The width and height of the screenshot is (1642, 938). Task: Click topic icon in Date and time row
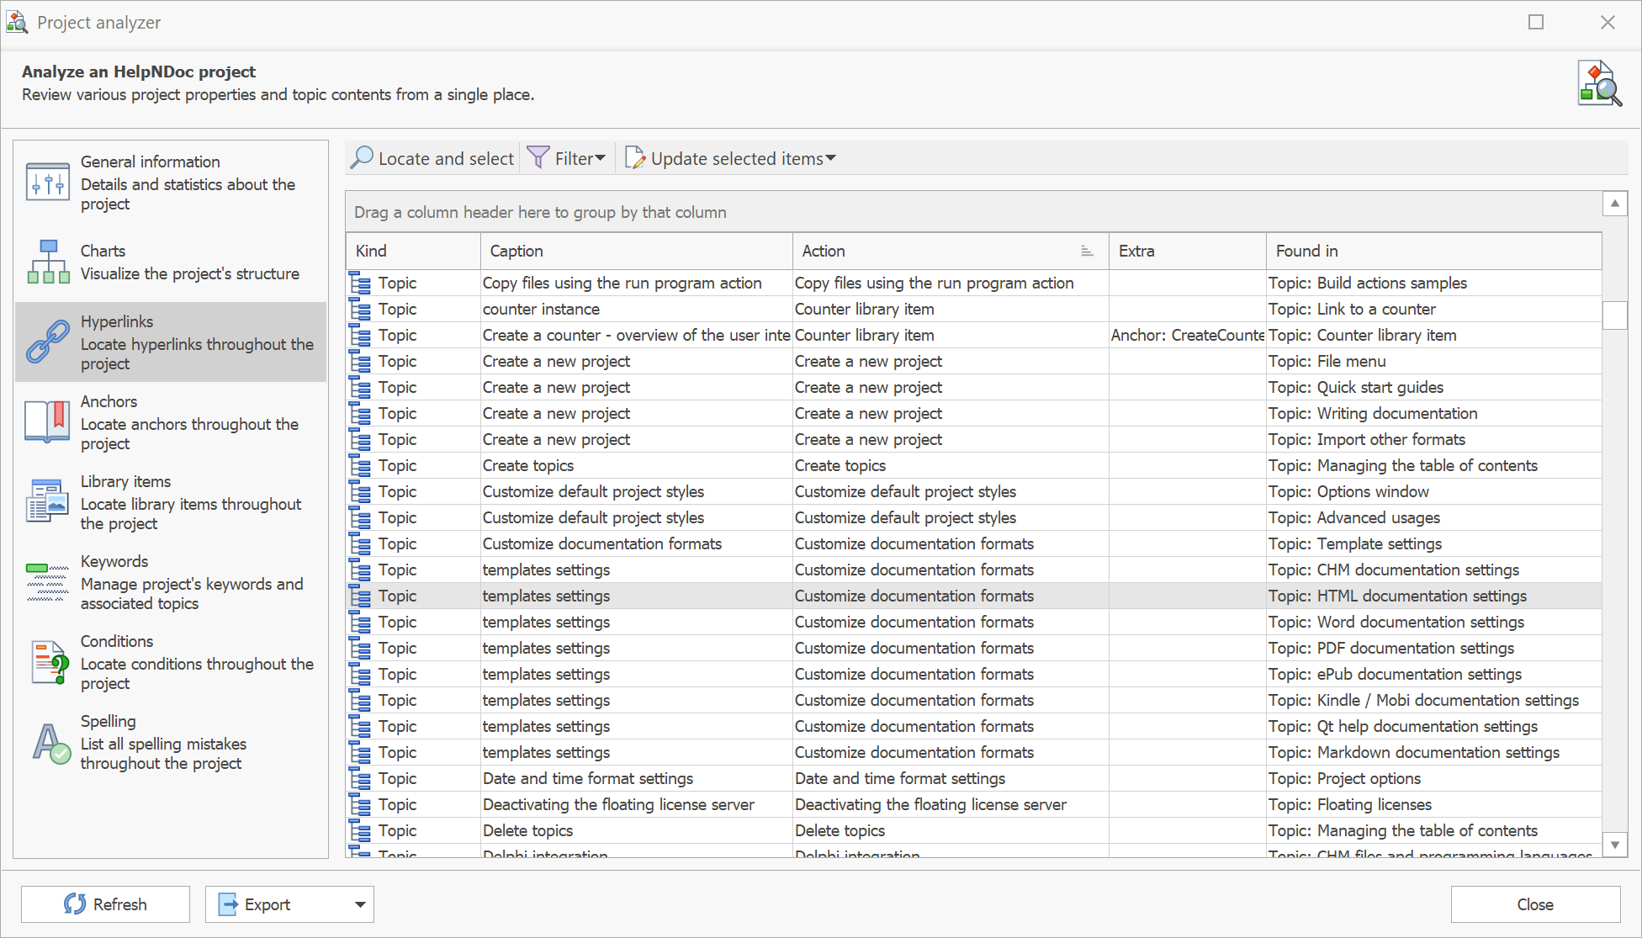[360, 778]
